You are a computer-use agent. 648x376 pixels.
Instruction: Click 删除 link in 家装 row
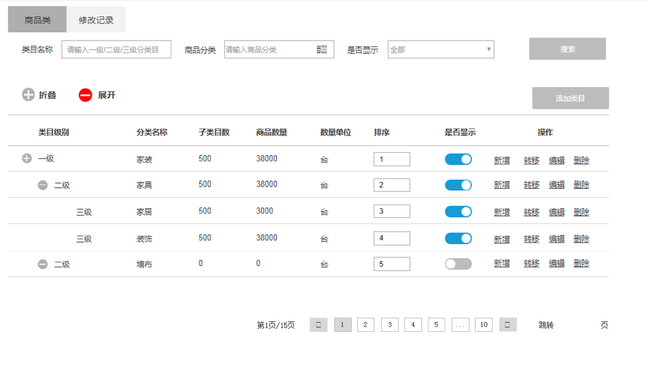[x=581, y=160]
